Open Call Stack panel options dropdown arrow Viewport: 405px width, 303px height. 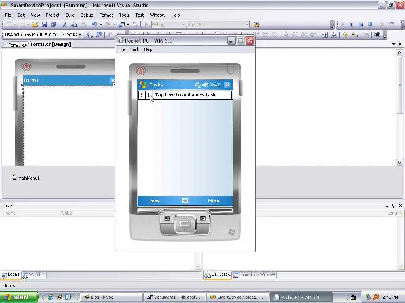point(387,206)
